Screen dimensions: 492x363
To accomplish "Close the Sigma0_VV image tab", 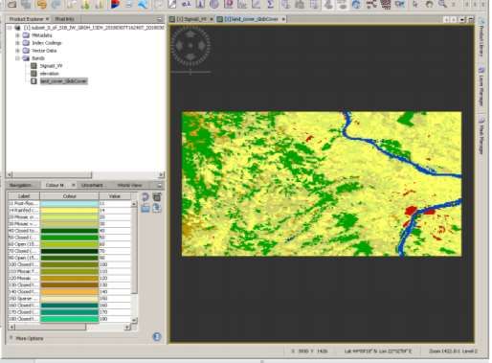I will point(211,19).
